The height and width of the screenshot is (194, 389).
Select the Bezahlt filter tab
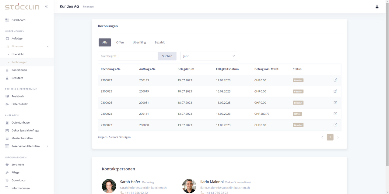click(x=159, y=43)
